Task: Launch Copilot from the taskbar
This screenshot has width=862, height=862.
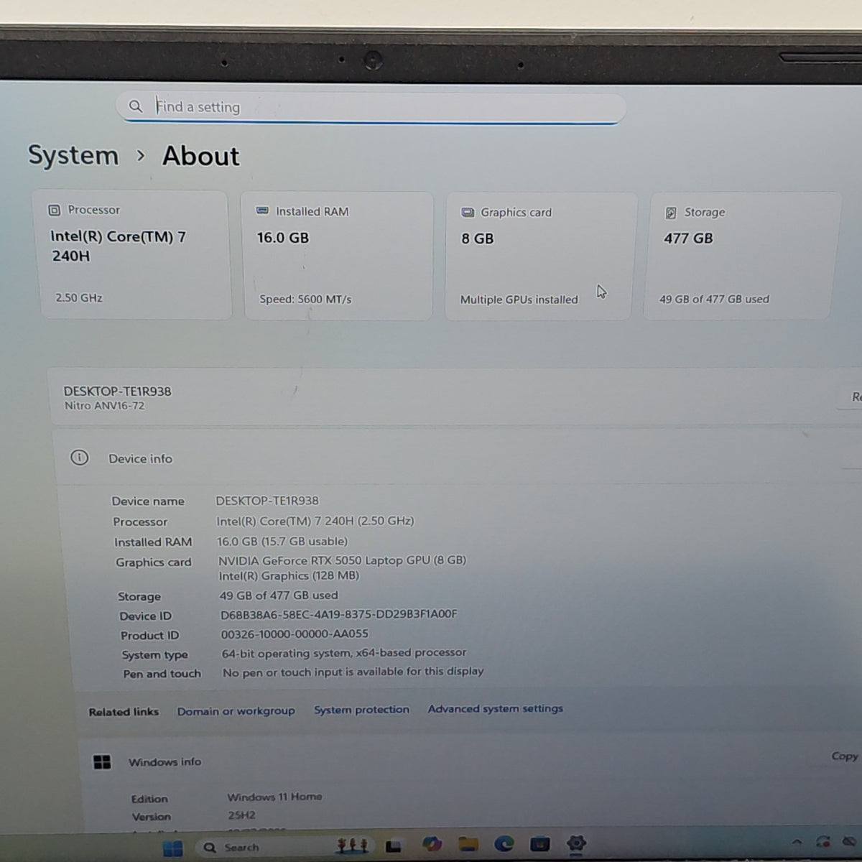Action: tap(432, 844)
